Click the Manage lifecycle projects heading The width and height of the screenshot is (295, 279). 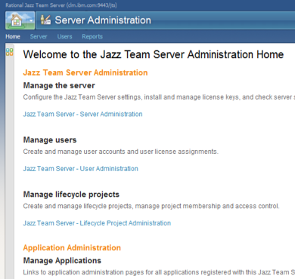coord(71,195)
